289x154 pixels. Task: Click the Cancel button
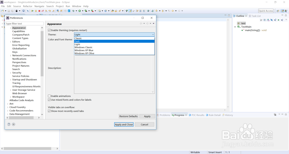coord(144,124)
